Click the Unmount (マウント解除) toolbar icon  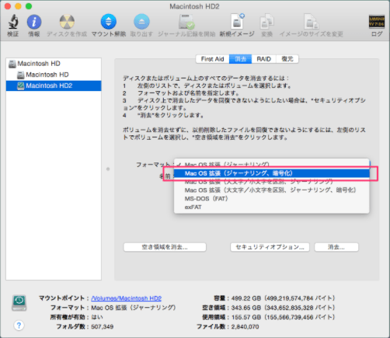(x=108, y=22)
